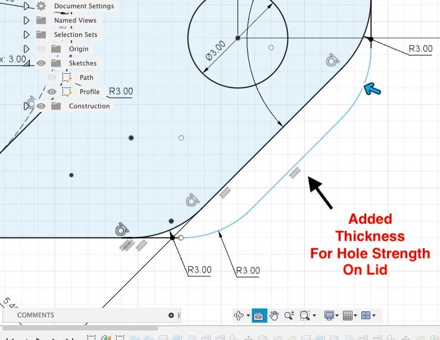Click the Path sketch icon
This screenshot has width=440, height=340.
tap(67, 77)
